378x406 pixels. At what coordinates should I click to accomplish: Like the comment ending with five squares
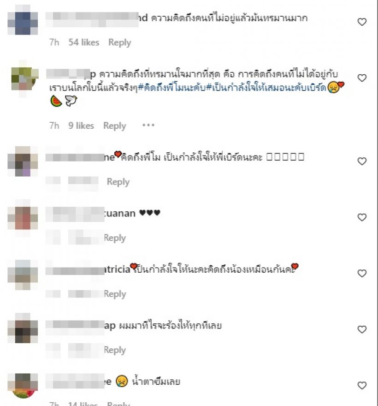pos(362,161)
